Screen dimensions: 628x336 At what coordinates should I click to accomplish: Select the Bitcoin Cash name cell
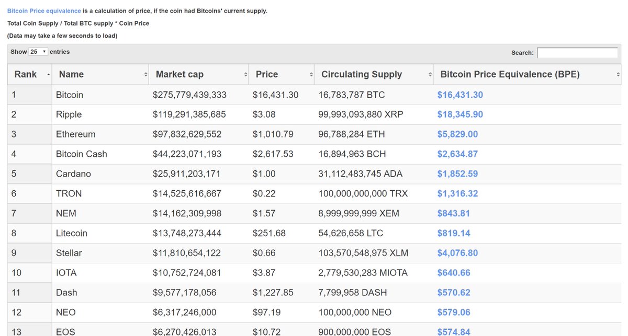[x=100, y=154]
